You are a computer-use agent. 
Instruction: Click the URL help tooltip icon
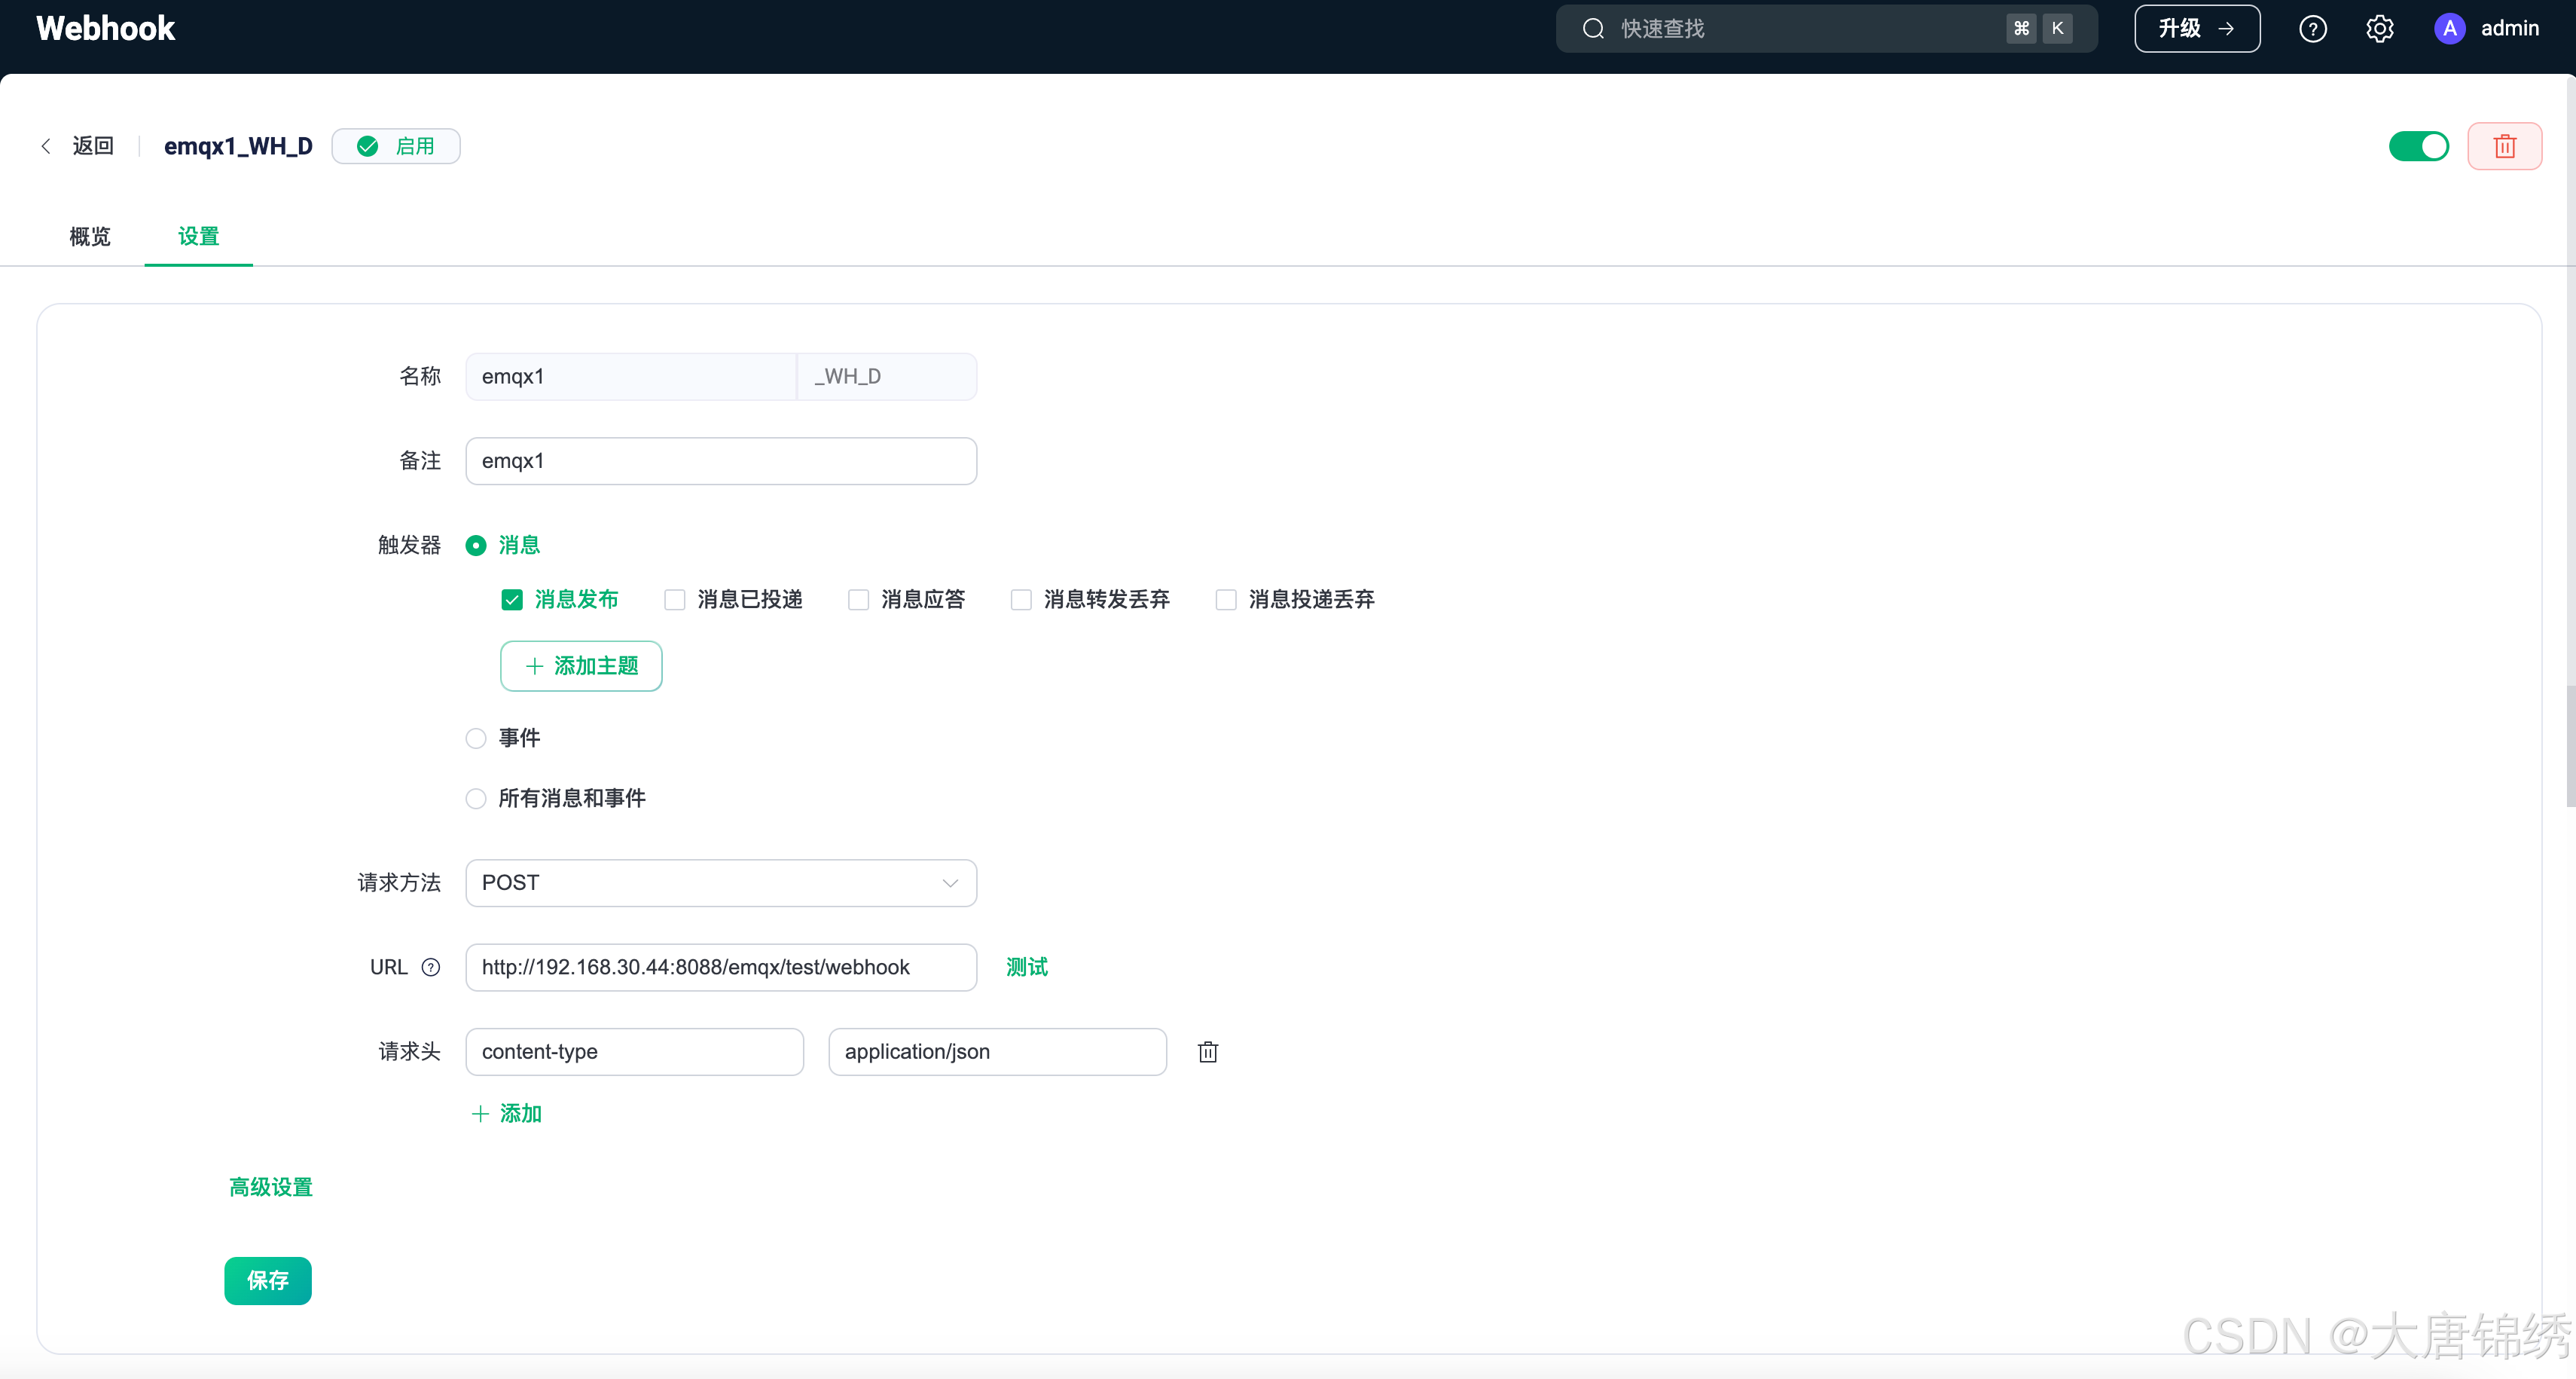[x=431, y=967]
